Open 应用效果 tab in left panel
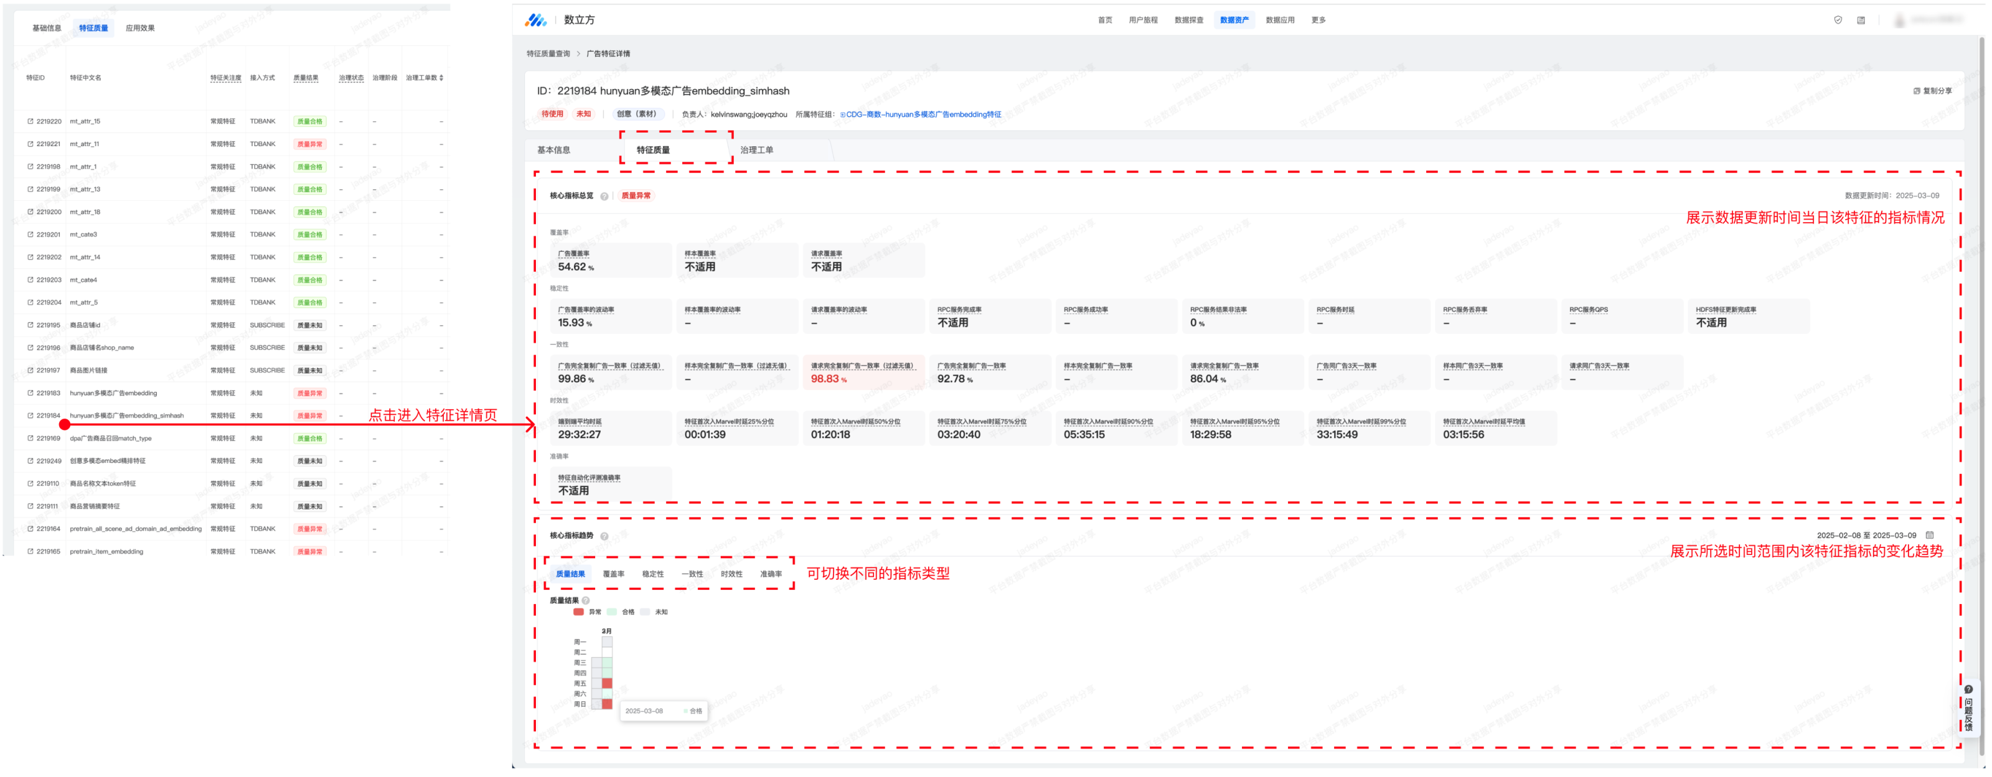The height and width of the screenshot is (777, 1992). click(140, 29)
